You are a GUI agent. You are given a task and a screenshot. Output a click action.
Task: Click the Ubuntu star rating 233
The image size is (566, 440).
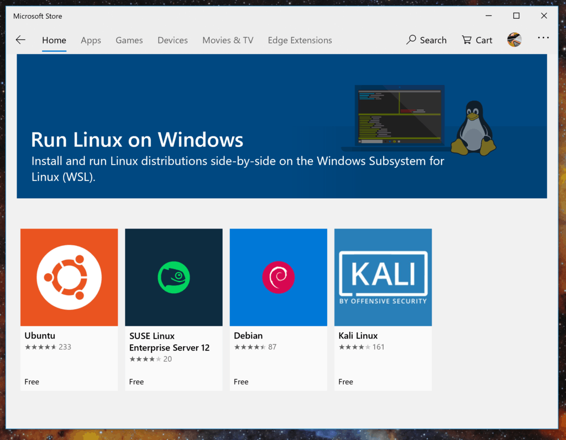[x=48, y=347]
